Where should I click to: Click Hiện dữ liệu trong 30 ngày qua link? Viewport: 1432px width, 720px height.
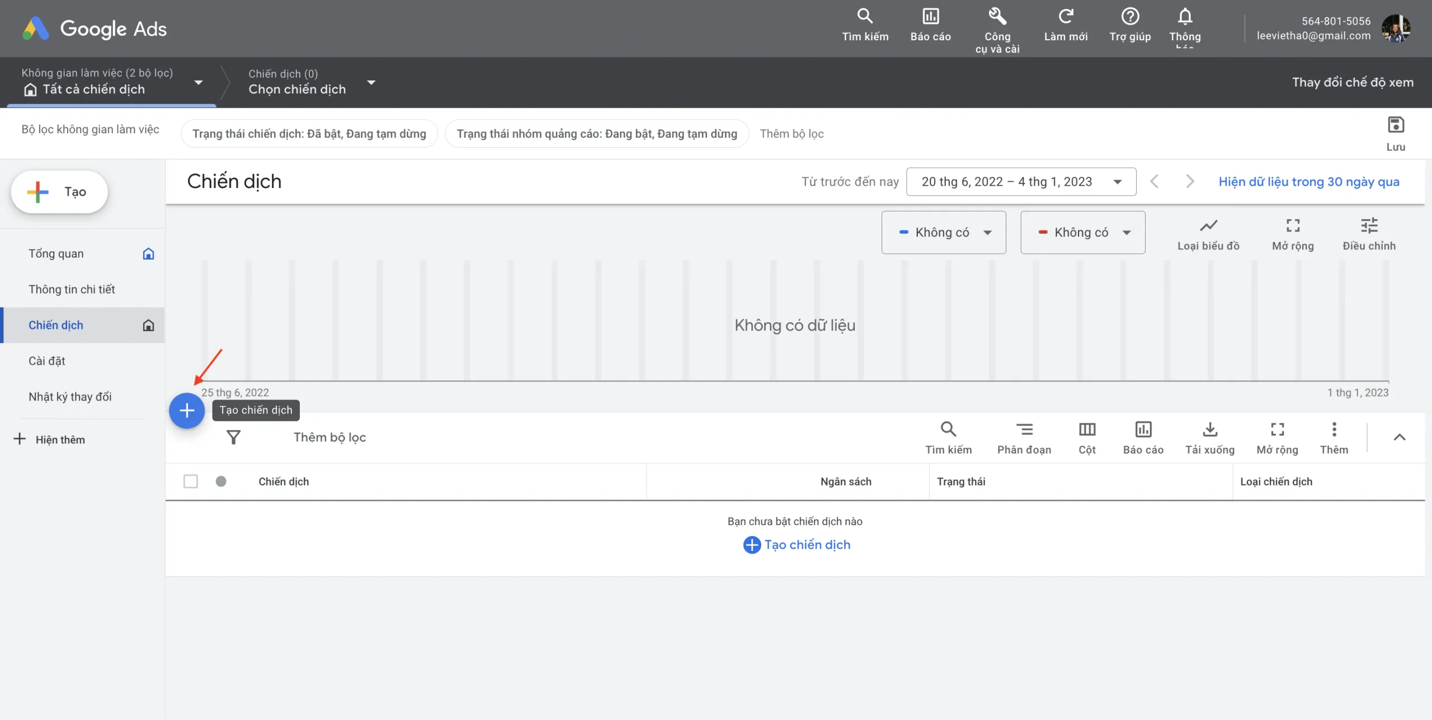(x=1309, y=182)
